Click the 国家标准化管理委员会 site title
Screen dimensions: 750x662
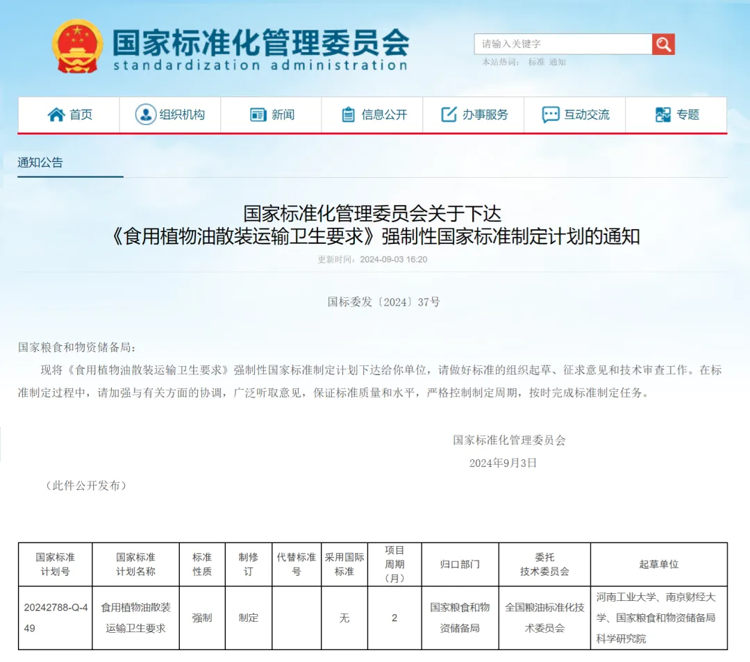click(x=260, y=43)
